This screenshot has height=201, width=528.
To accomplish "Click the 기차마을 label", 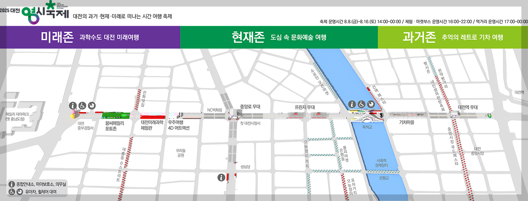I will point(407,123).
